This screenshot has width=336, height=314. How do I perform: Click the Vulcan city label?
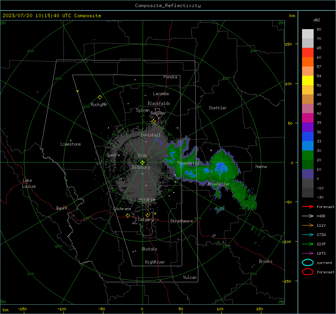(190, 277)
